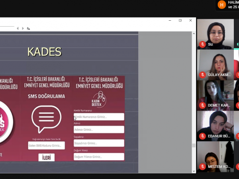This screenshot has width=239, height=179.
Task: Click the muted microphone icon on EDANUR BÜ tile
Action: [x=202, y=136]
